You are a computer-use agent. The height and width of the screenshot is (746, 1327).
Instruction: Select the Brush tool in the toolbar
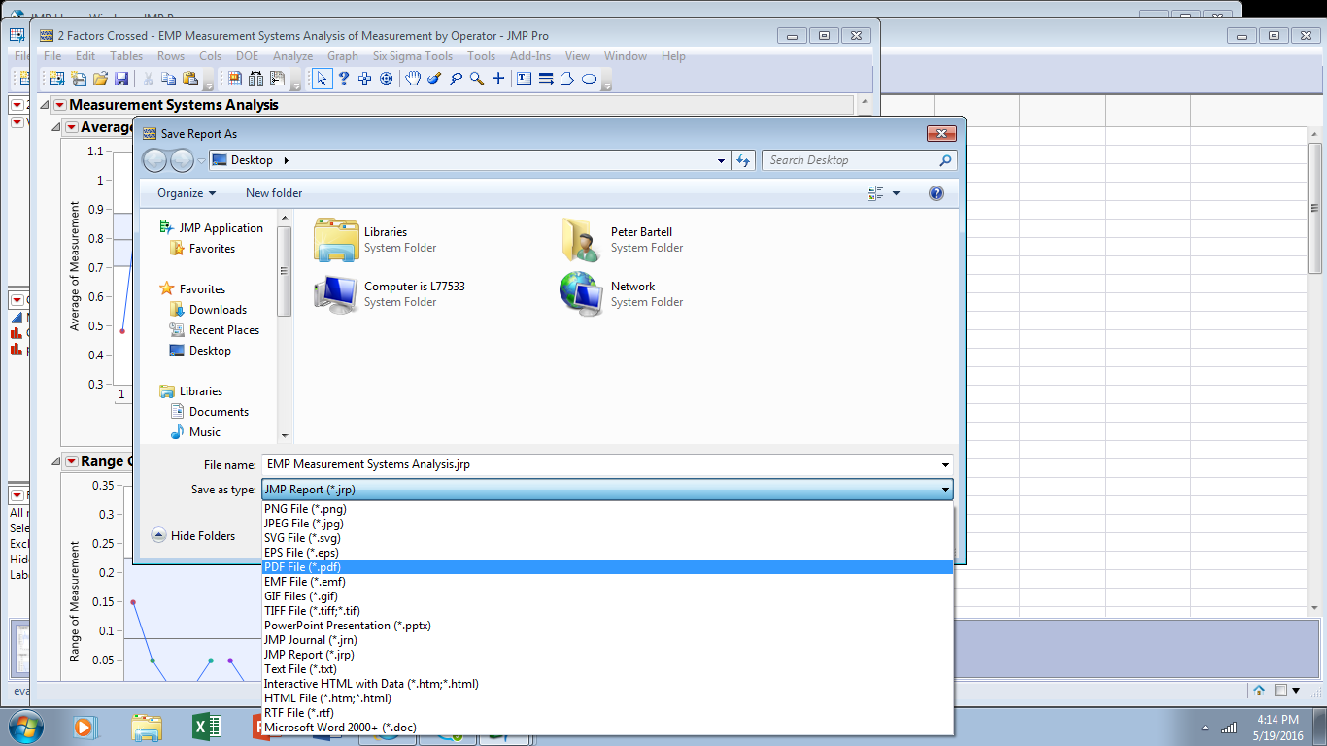coord(434,79)
